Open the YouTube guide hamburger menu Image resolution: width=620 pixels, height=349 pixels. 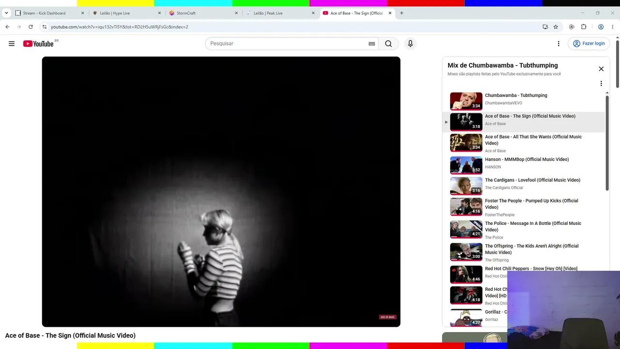(12, 44)
